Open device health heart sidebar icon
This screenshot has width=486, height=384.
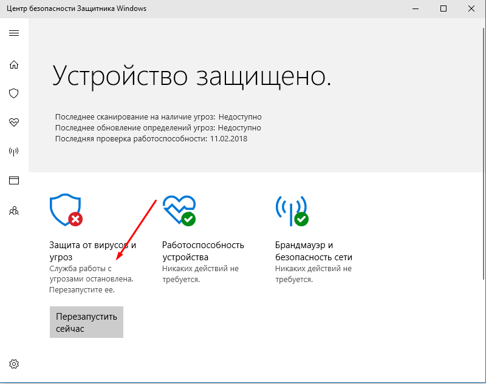click(x=14, y=122)
